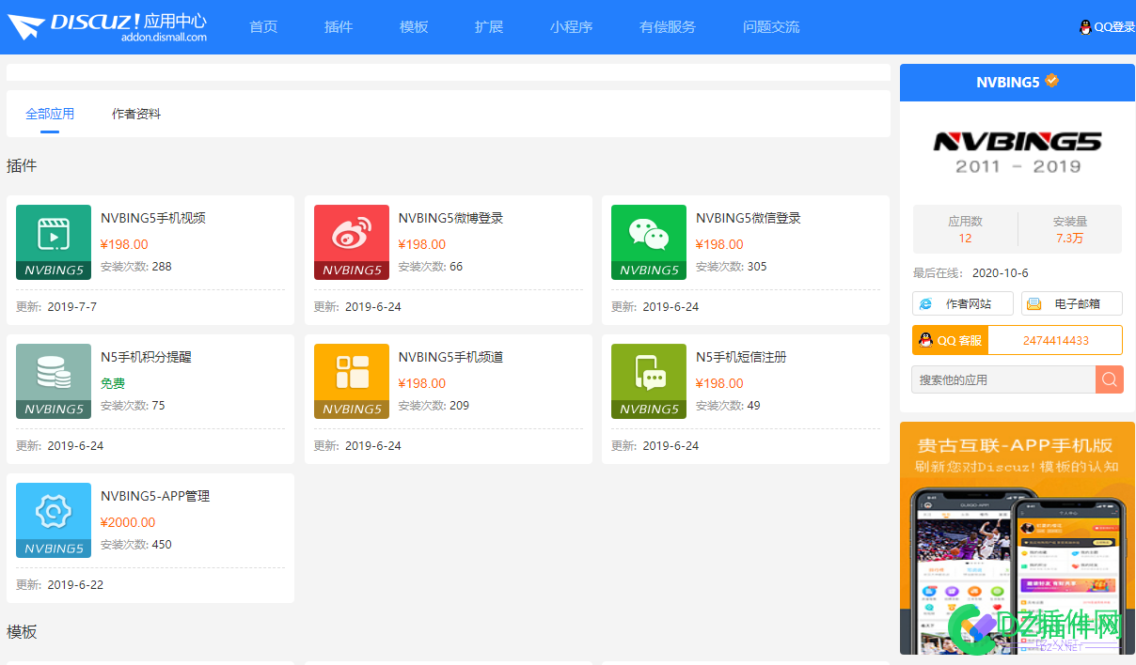Open the NVBING5微信登录 title link
This screenshot has height=665, width=1136.
coord(749,218)
